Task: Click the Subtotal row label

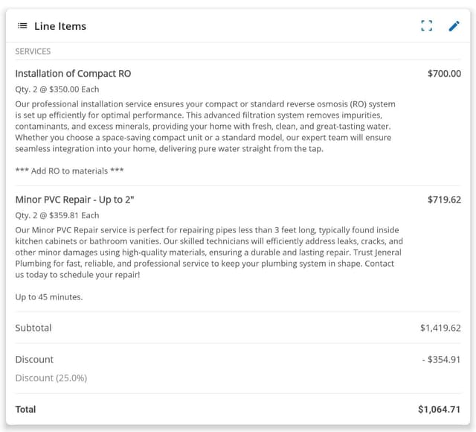Action: [x=33, y=328]
